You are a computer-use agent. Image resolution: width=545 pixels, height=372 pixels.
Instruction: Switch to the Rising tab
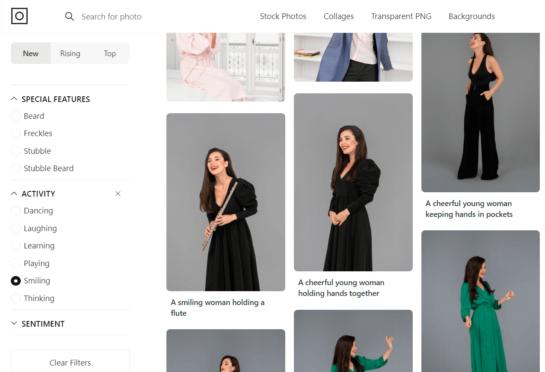pos(70,53)
